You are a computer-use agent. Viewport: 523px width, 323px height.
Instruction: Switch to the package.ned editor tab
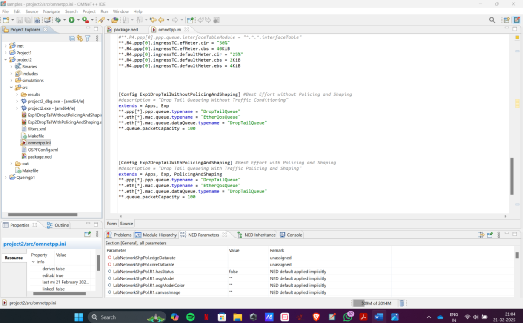(125, 30)
